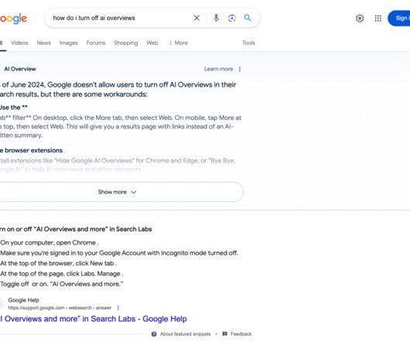Click the About featured snippets help icon
Viewport: 410px width, 342px height.
click(x=154, y=334)
